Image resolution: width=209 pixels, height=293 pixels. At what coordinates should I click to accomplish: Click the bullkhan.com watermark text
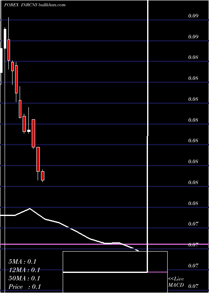(52, 5)
